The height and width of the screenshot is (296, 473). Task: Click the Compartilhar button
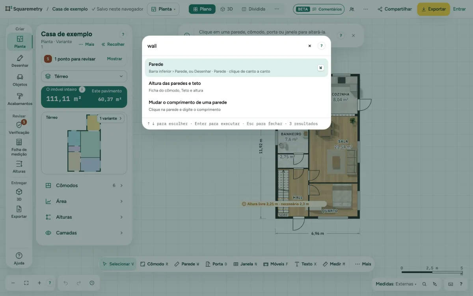point(395,9)
